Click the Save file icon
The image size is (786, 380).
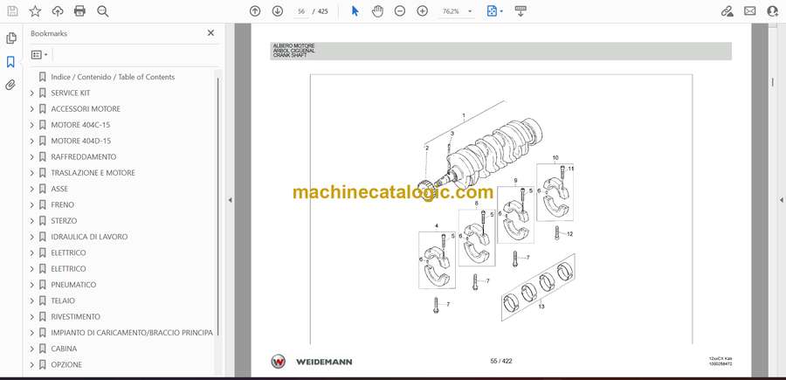12,11
